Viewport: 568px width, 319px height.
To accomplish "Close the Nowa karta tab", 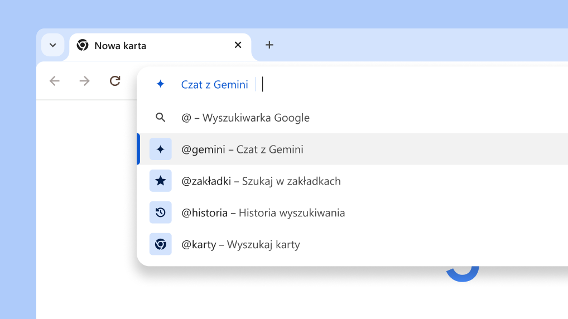I will click(x=238, y=45).
